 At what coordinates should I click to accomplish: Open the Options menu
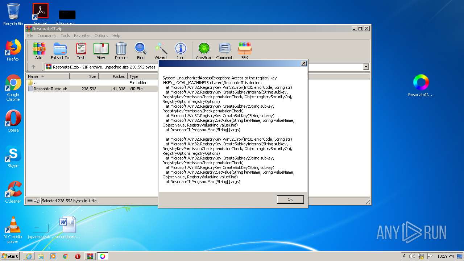click(101, 36)
